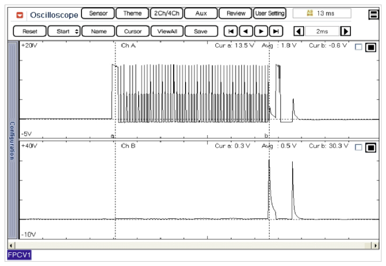Step forward one waveform frame
The height and width of the screenshot is (266, 386).
[x=261, y=31]
